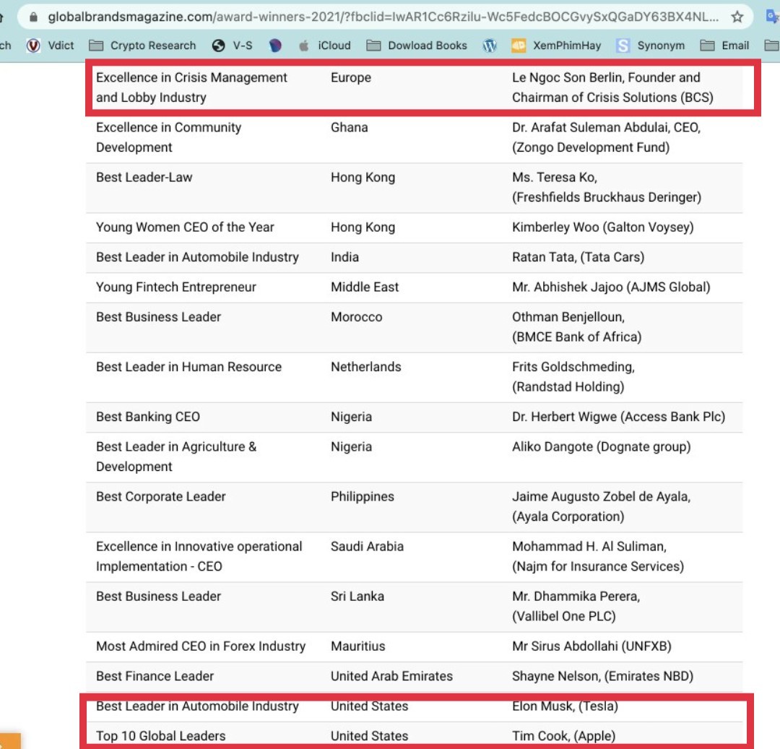The width and height of the screenshot is (780, 749).
Task: Click the 'Morocco' country cell
Action: (356, 317)
